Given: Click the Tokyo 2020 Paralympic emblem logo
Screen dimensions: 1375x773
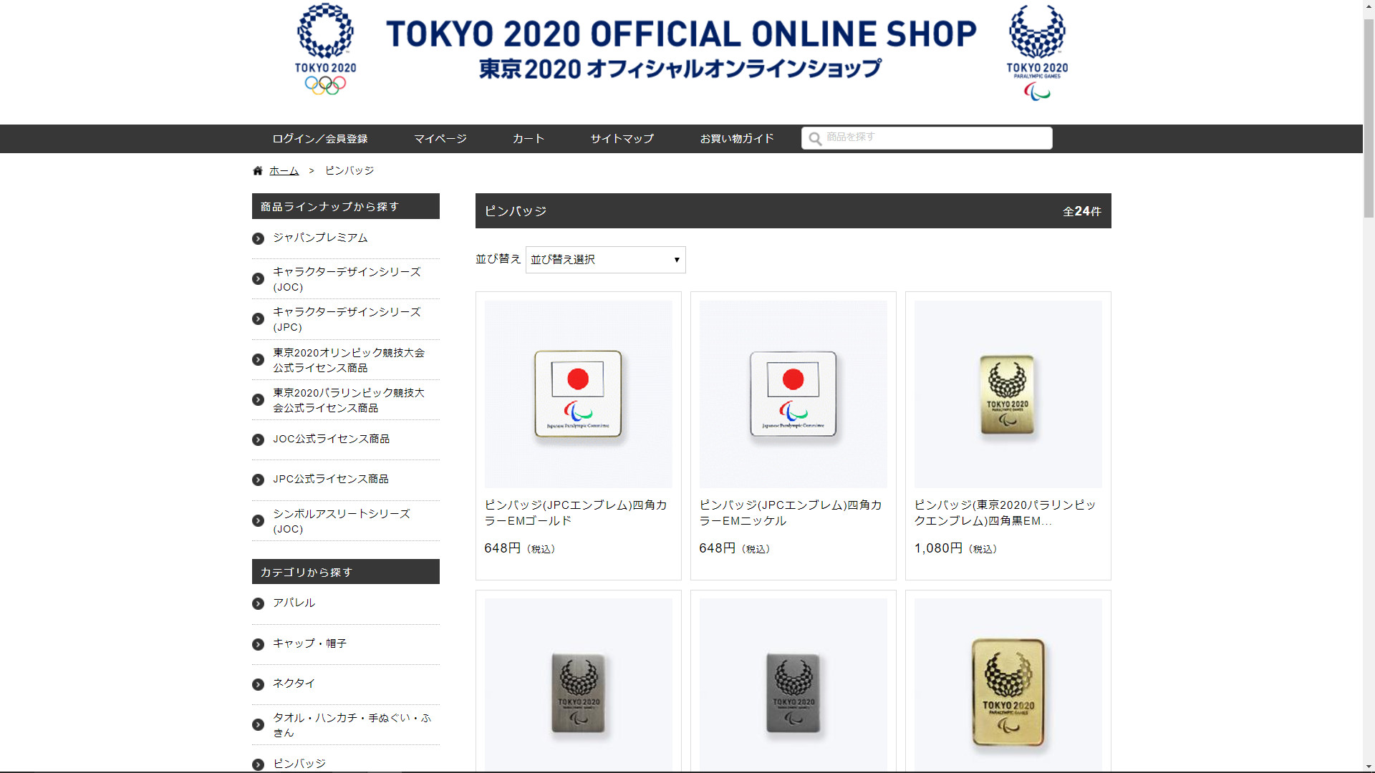Looking at the screenshot, I should coord(1037,53).
